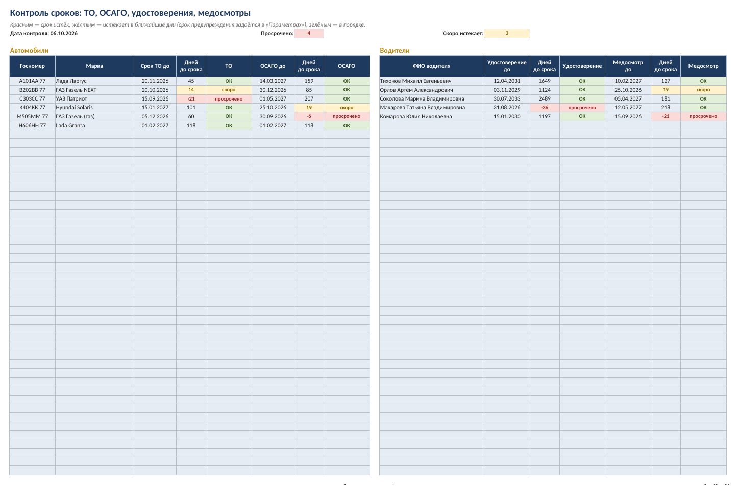This screenshot has height=494, width=738.
Task: Click the ТО status "просрочено" for УАЗ Патриот
Action: pos(229,99)
